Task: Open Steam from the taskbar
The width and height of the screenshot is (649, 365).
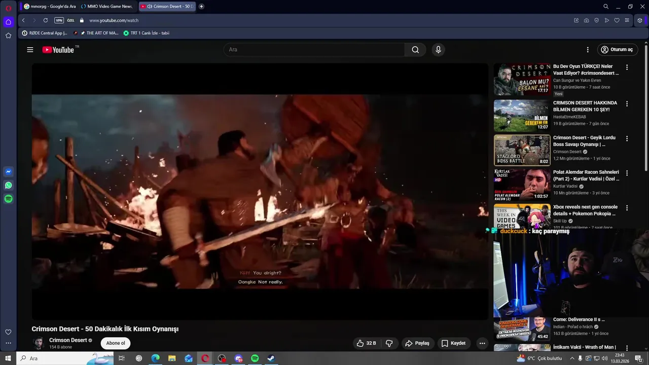Action: (x=271, y=358)
